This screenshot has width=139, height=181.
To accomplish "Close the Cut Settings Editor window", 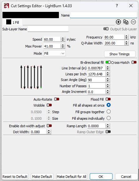I will [x=131, y=6].
